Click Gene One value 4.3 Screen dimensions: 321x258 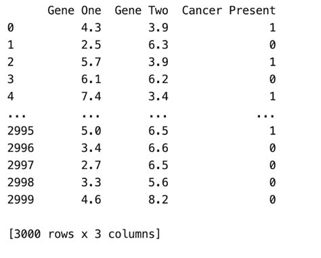tap(91, 28)
